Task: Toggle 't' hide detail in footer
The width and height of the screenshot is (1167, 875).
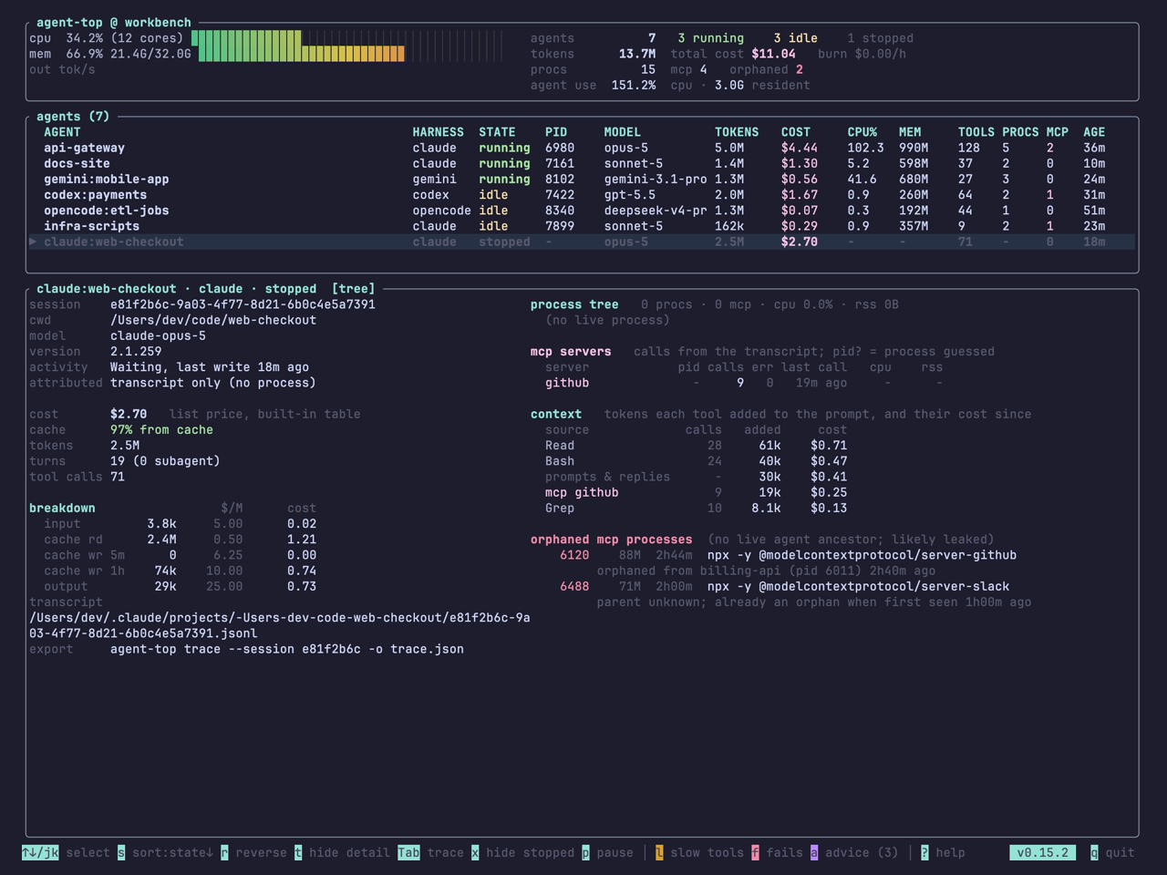Action: tap(342, 853)
